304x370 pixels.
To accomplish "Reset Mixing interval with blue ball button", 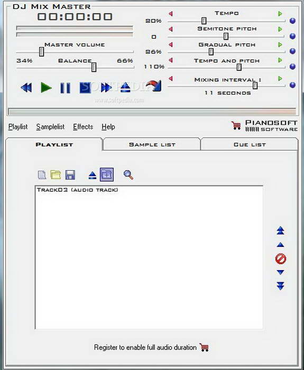I will tap(292, 85).
